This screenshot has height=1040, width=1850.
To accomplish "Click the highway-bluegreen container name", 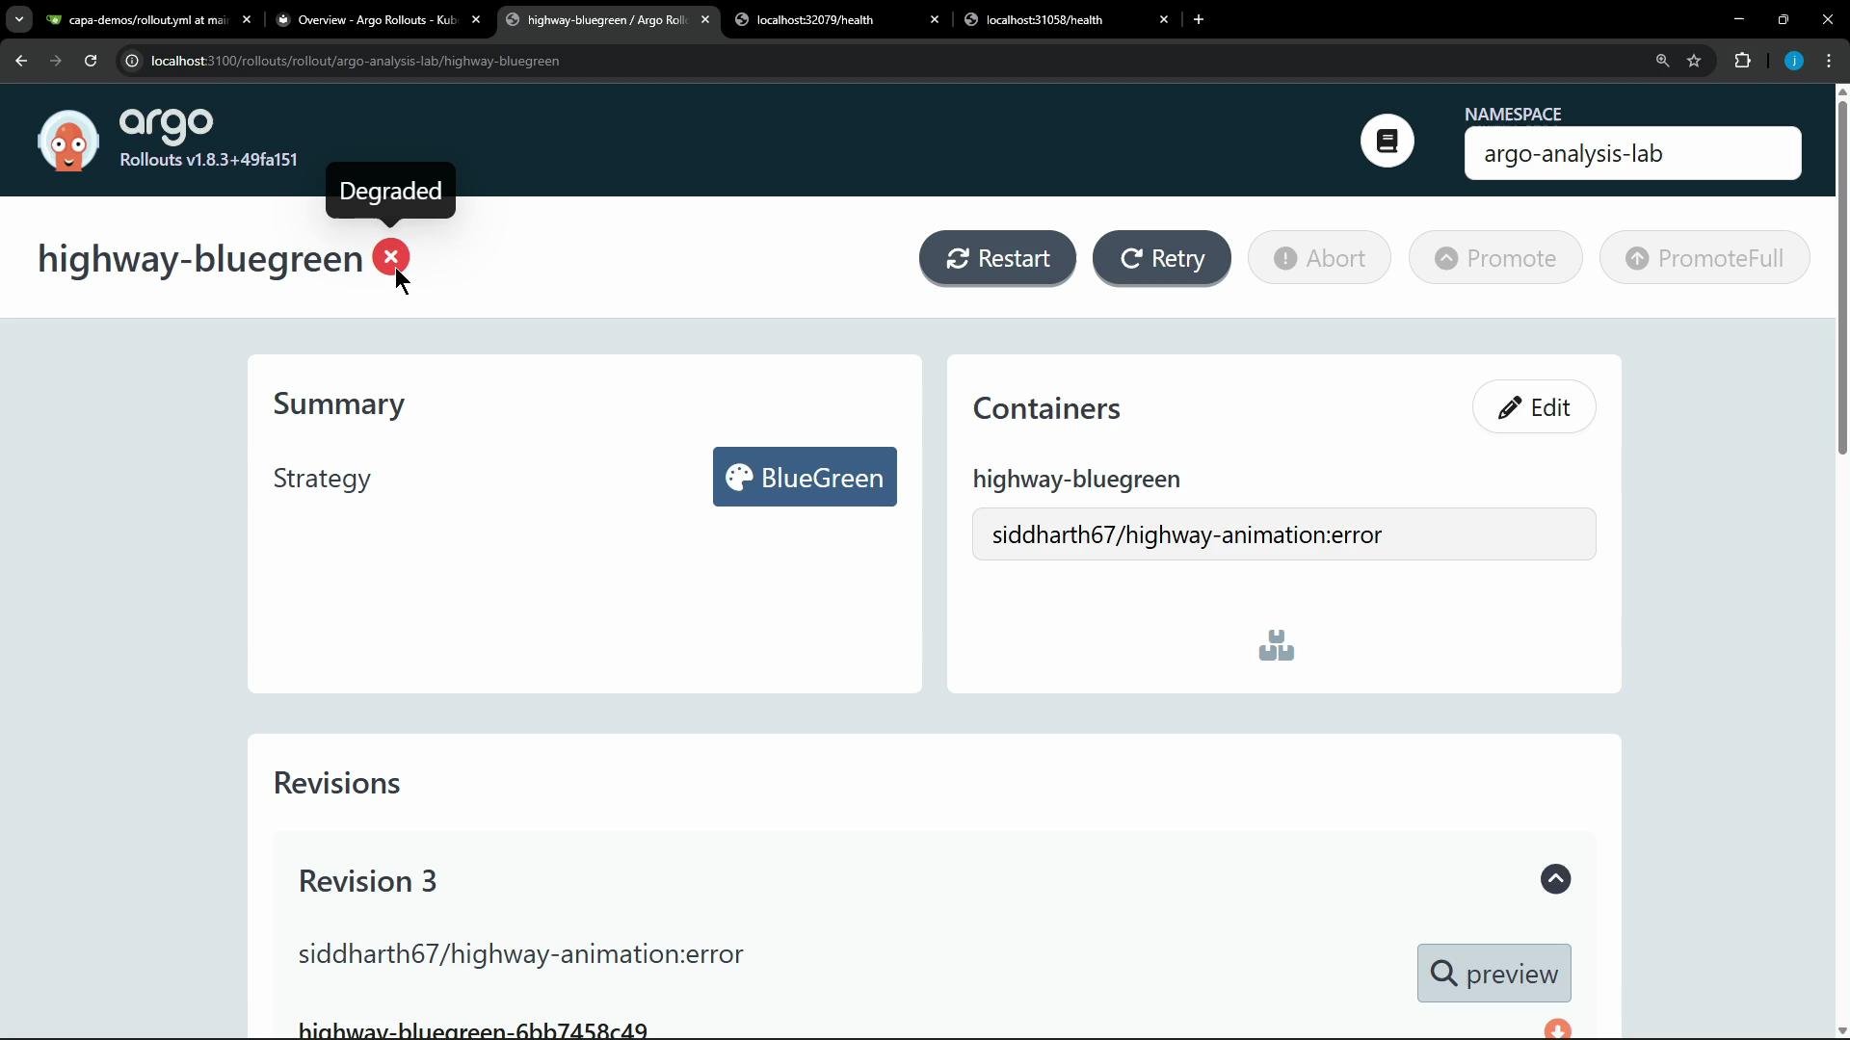I will [x=1076, y=479].
